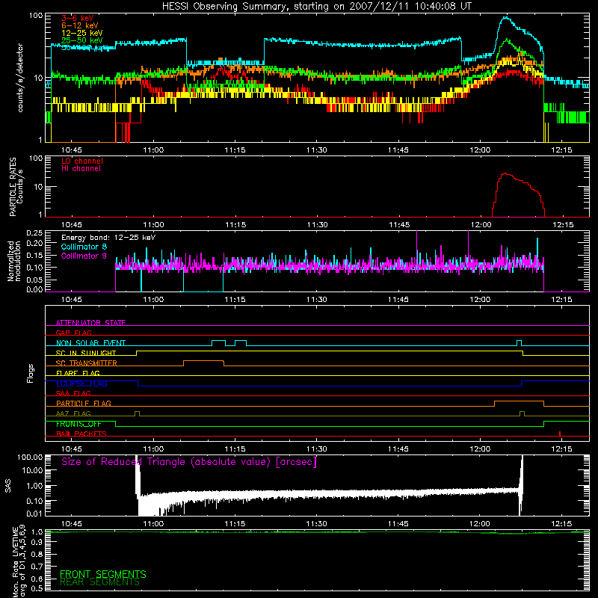
Task: Click the green 25-50 keV legend entry
Action: [x=81, y=40]
